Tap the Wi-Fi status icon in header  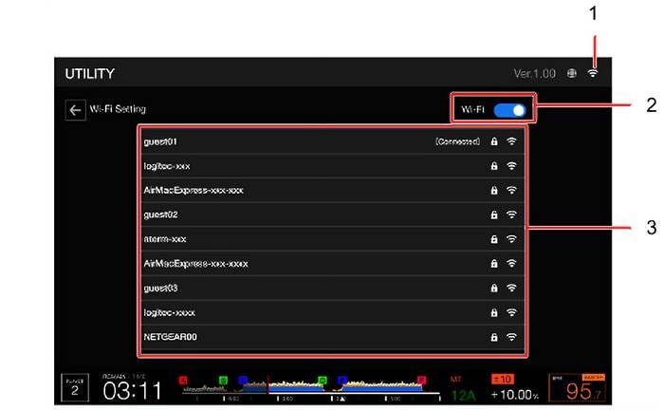[594, 73]
